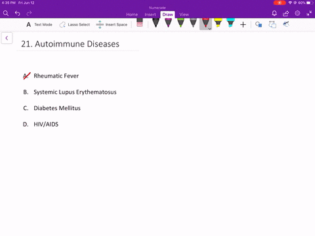Open the notifications bell

(x=274, y=14)
